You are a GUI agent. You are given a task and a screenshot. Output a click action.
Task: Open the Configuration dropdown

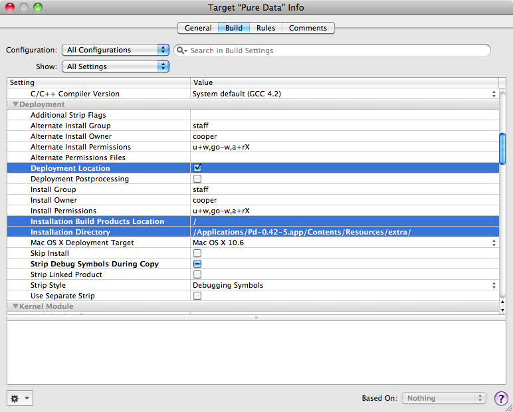pos(116,50)
